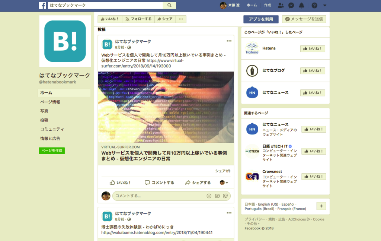The width and height of the screenshot is (381, 241).
Task: Like the Crowsnest page
Action: [x=314, y=177]
